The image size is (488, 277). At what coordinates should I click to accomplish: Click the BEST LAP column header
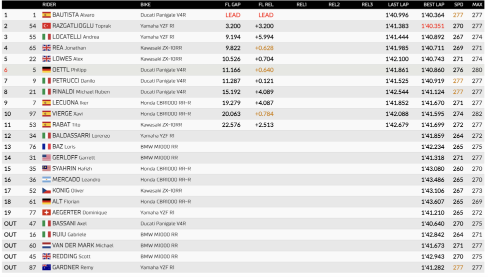[434, 4]
